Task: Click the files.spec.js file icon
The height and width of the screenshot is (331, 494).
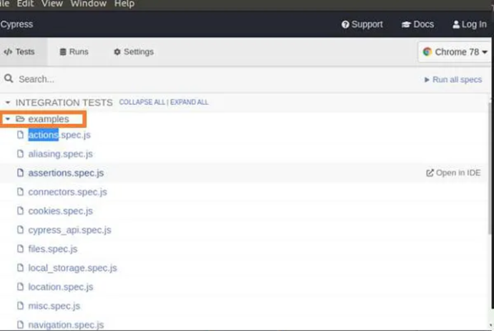Action: tap(20, 249)
